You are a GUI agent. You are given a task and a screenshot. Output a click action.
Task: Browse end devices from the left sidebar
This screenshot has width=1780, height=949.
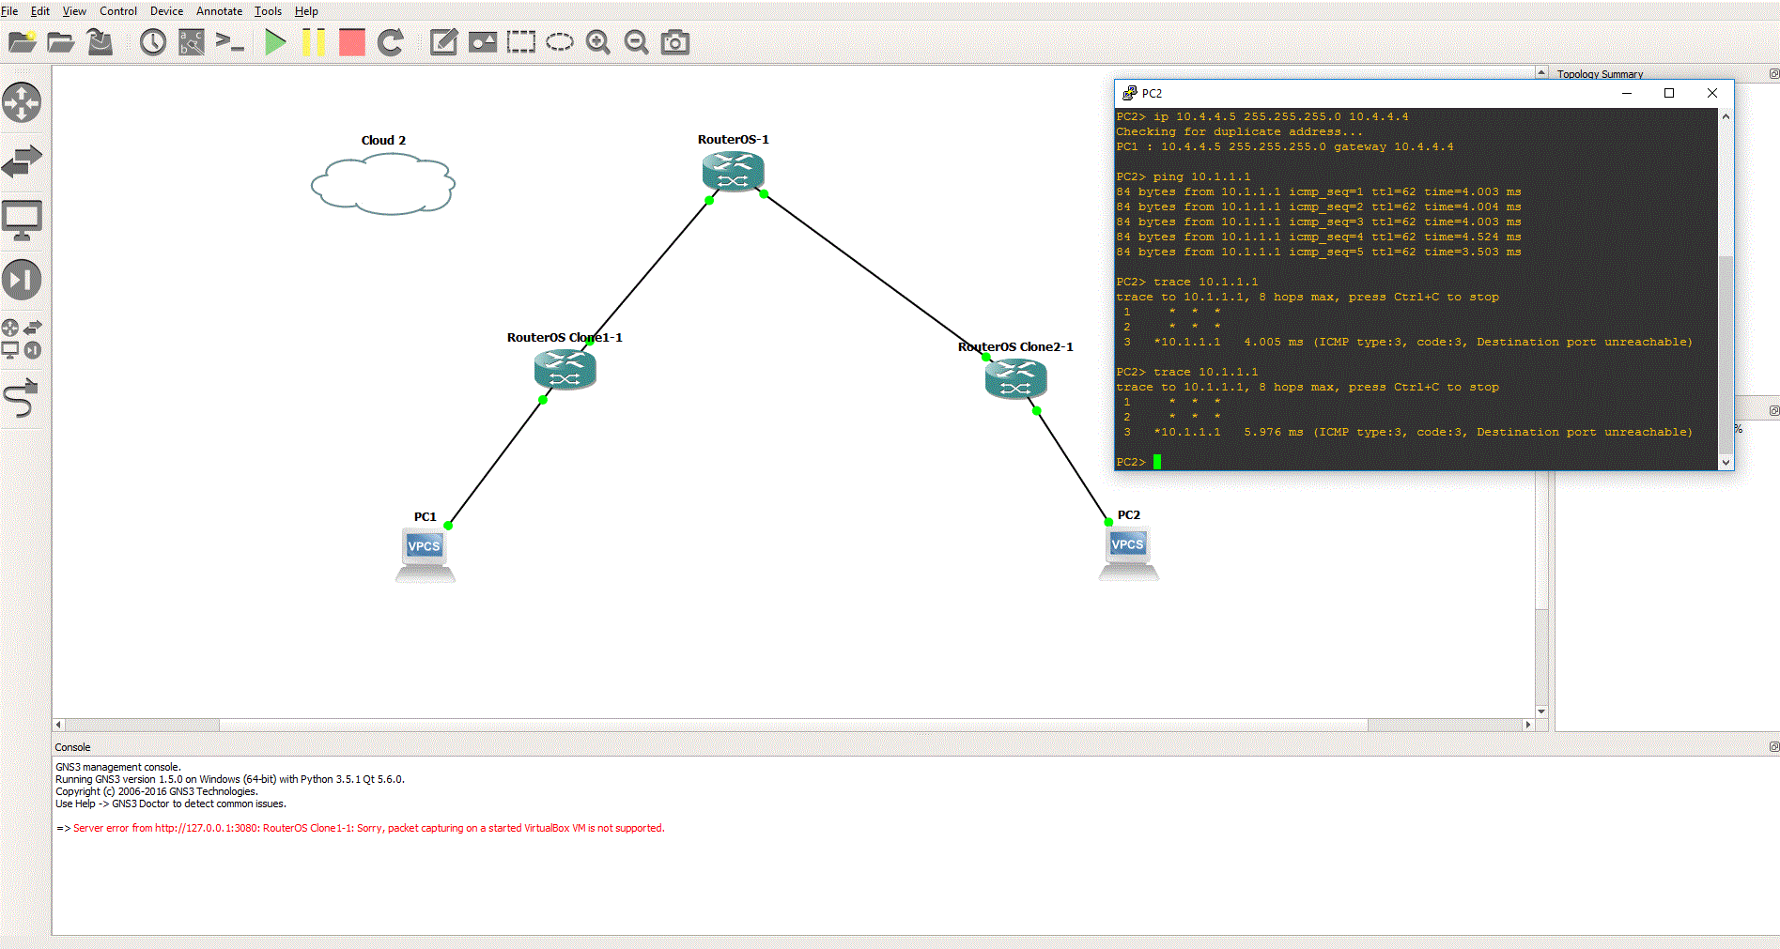point(22,221)
